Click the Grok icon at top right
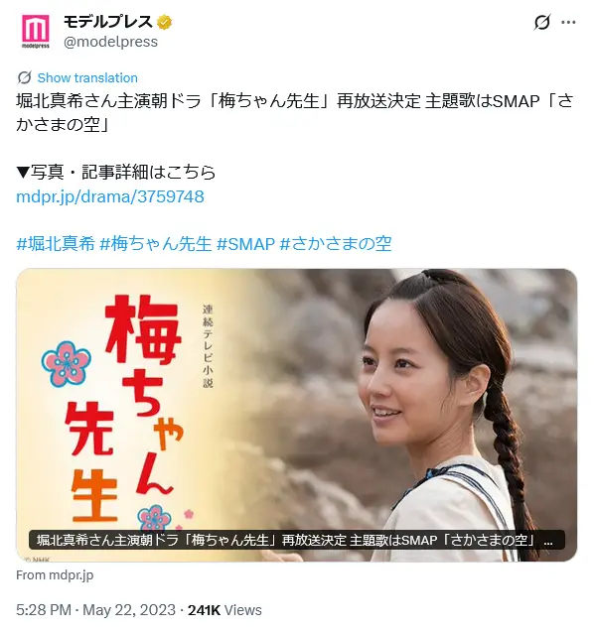Screen dimensions: 594x631 [x=541, y=22]
